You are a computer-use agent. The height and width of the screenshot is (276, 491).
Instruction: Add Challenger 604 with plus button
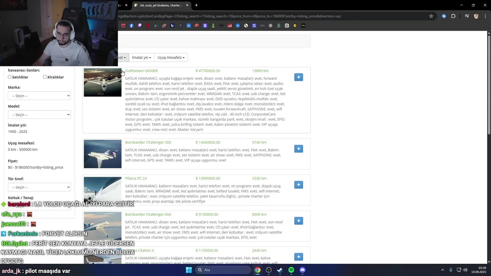coord(298,221)
